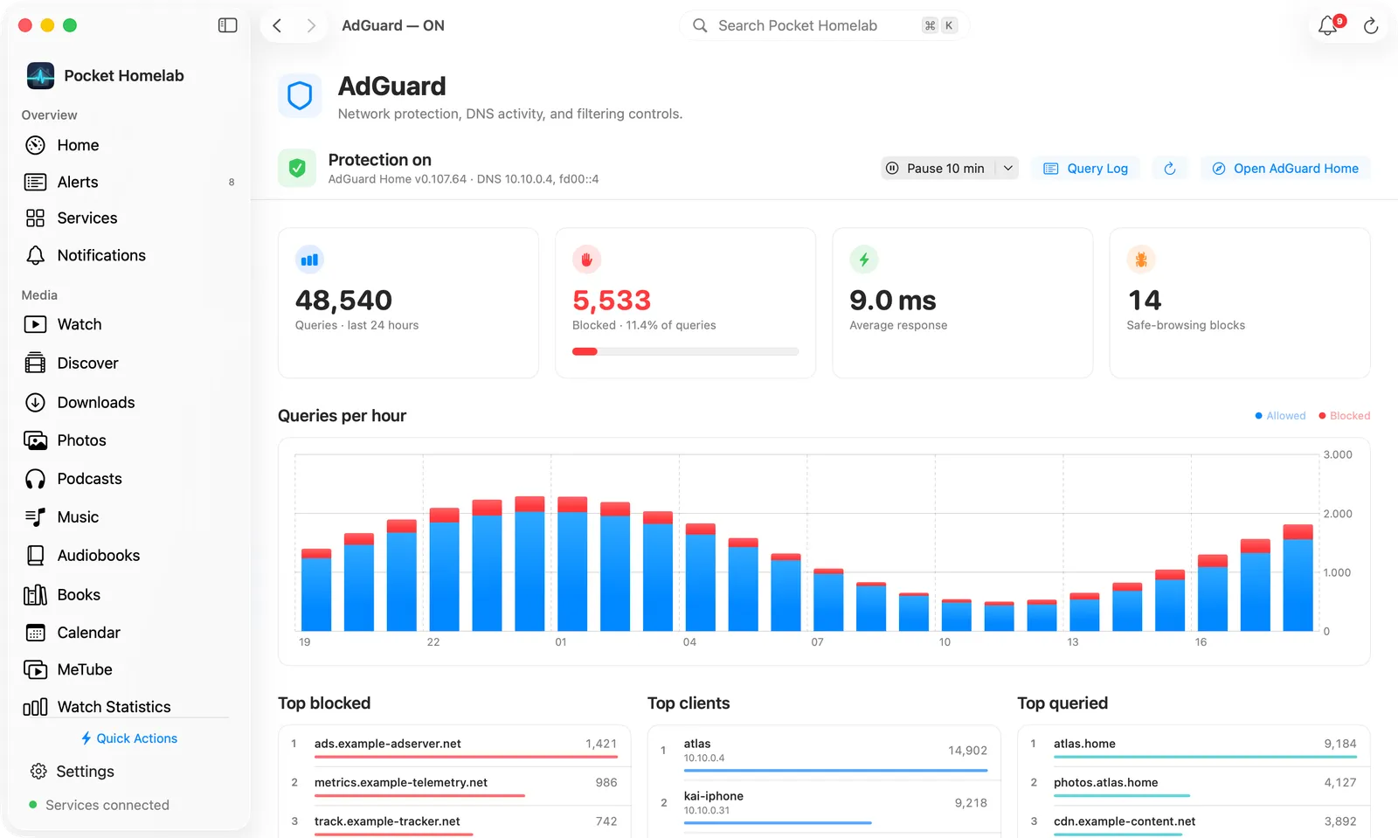
Task: Click the green Protection on shield
Action: [x=297, y=168]
